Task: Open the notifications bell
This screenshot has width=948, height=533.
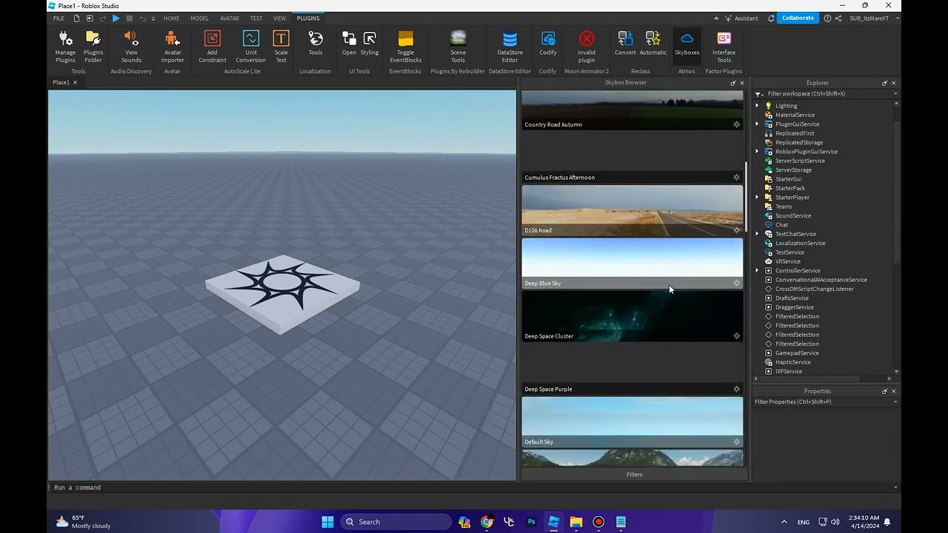Action: [771, 18]
